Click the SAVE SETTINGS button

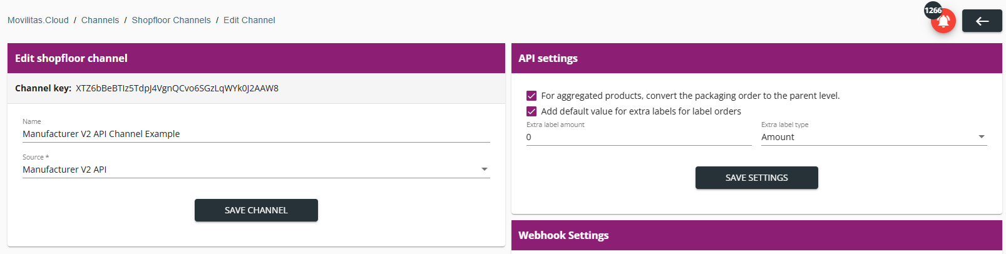point(756,178)
